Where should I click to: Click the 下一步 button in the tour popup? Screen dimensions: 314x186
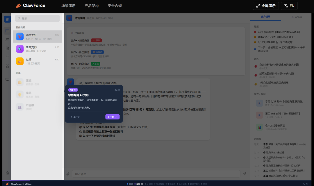tap(112, 117)
